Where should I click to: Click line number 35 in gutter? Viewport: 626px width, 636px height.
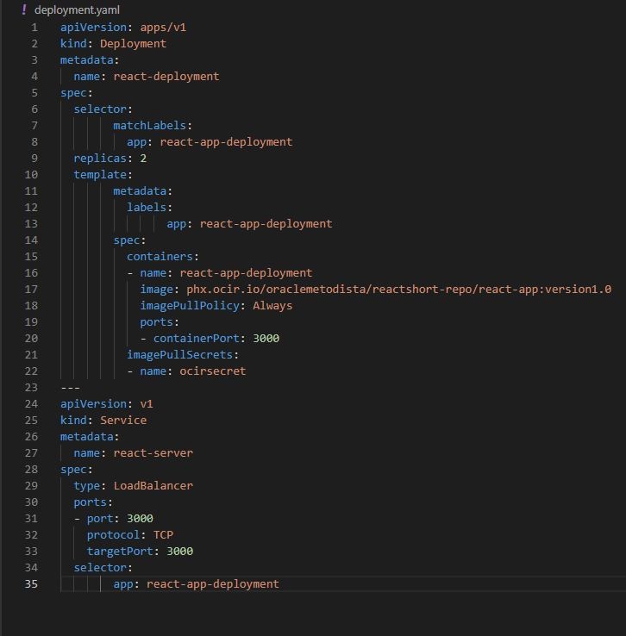(x=31, y=584)
